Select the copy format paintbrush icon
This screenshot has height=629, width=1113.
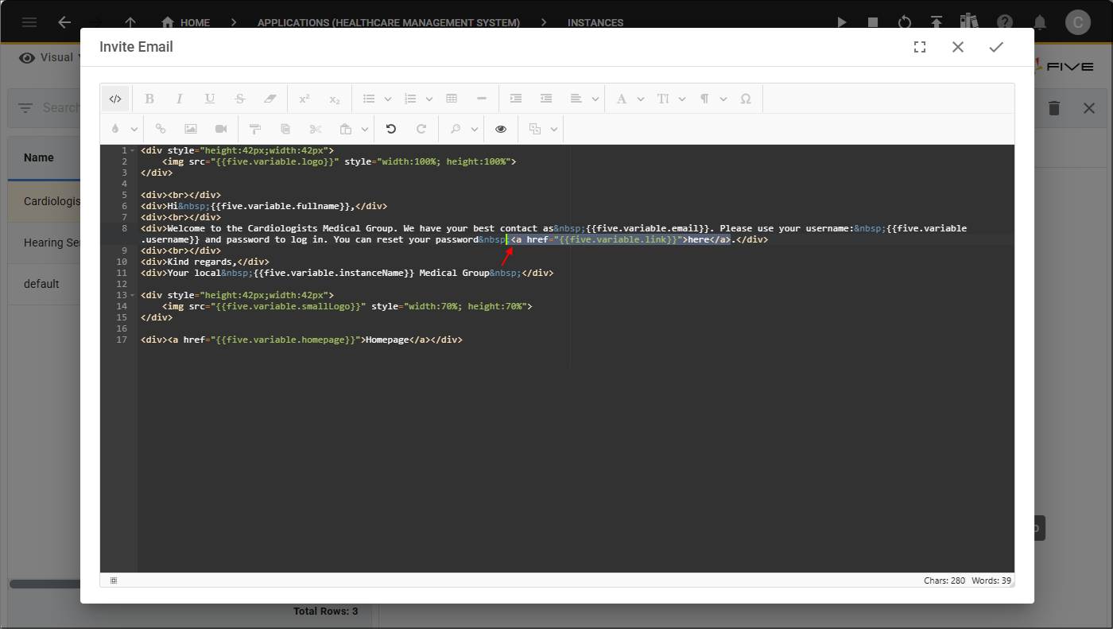pyautogui.click(x=255, y=129)
